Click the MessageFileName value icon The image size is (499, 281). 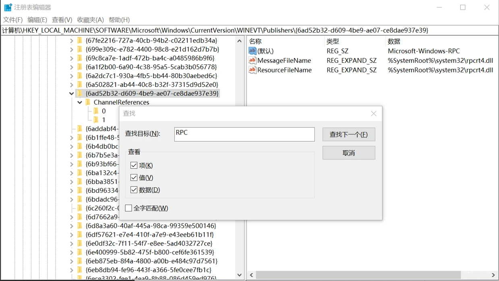pyautogui.click(x=253, y=60)
